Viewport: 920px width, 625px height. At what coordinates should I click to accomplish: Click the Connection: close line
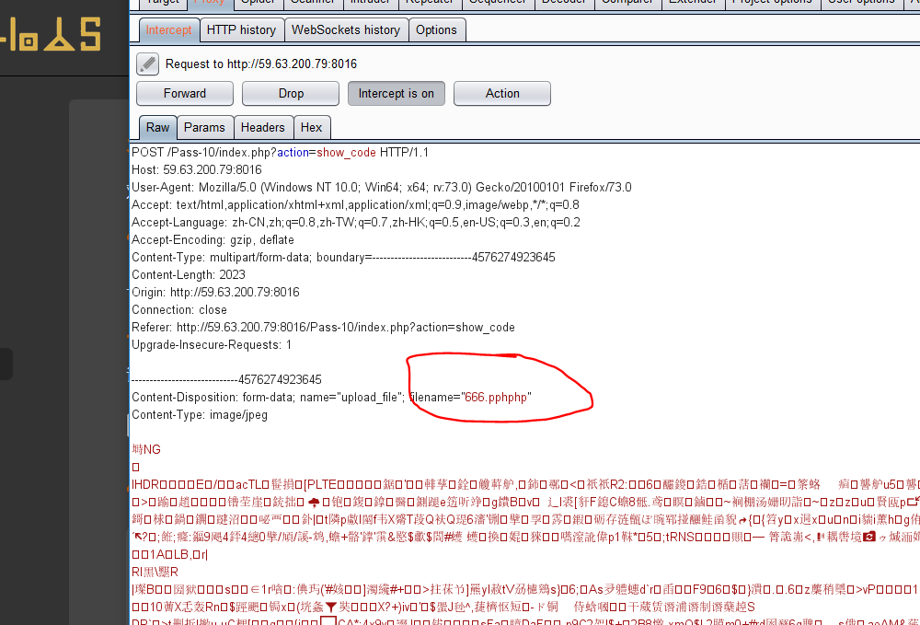(x=179, y=310)
